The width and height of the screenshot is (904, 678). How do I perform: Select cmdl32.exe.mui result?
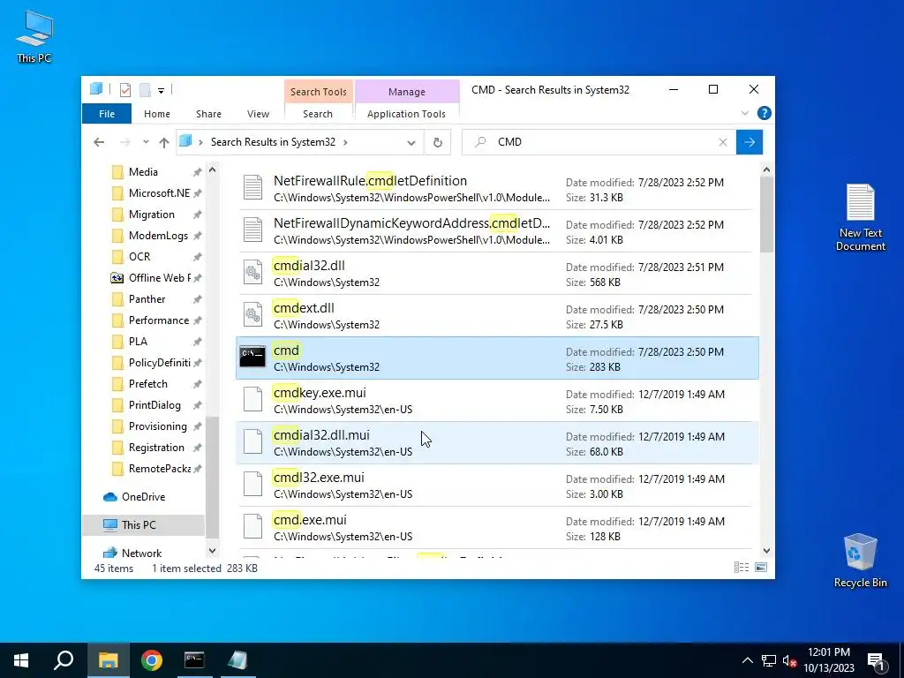497,486
